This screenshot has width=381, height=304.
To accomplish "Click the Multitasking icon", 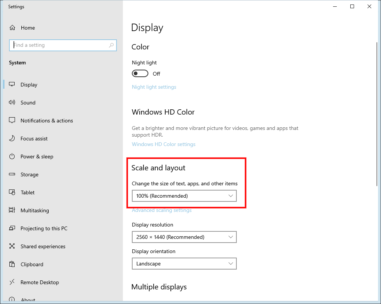I will tap(12, 210).
